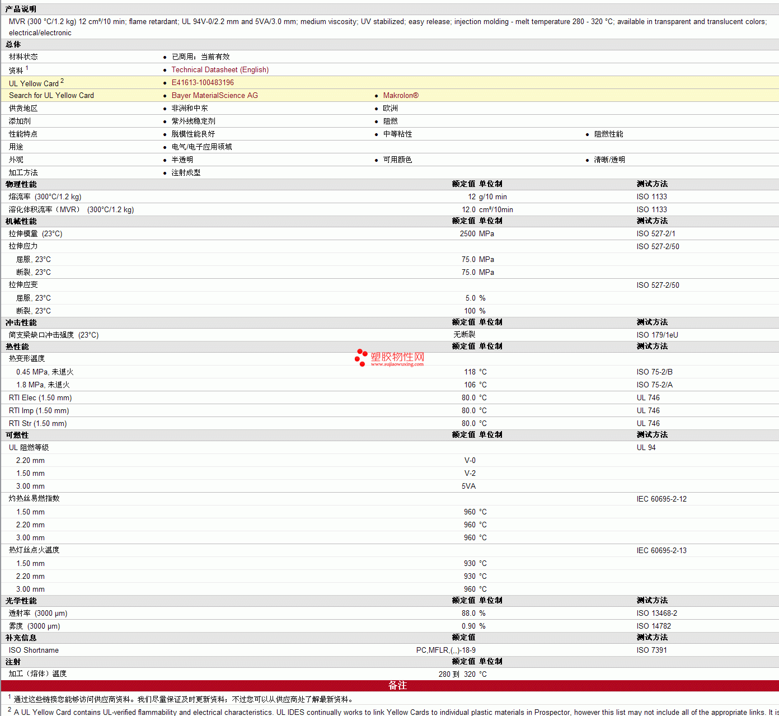Screen dimensions: 779x716
Task: Click the 熔流率 (300°C/1.2 kg) row
Action: (389, 197)
